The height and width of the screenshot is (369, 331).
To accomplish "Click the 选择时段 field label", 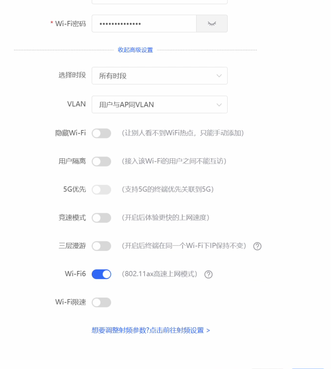I will pyautogui.click(x=72, y=75).
